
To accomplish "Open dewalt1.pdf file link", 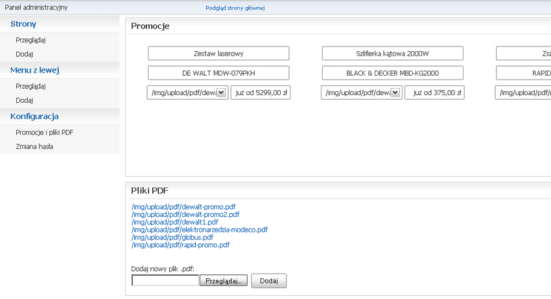I will [174, 222].
